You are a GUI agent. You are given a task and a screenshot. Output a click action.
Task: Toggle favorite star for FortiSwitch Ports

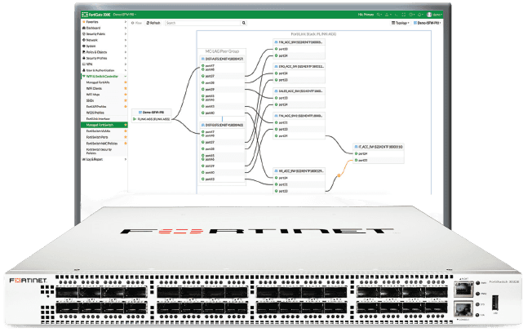[125, 137]
